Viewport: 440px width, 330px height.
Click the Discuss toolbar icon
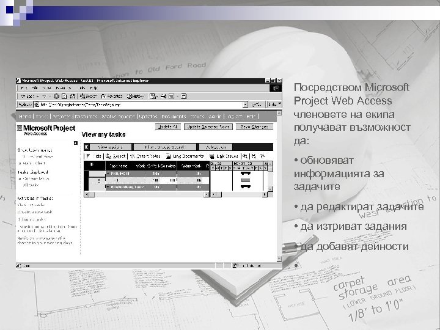pyautogui.click(x=183, y=97)
